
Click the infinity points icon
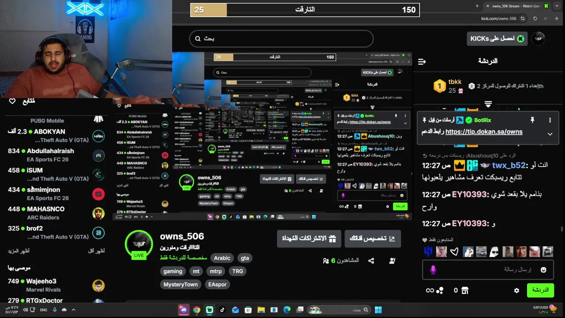429,291
